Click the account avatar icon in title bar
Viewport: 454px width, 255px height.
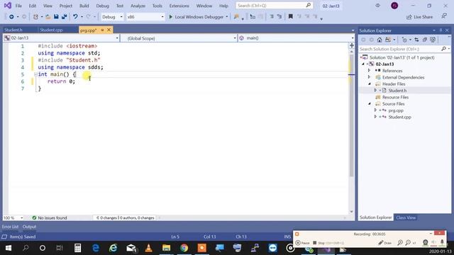(x=394, y=6)
